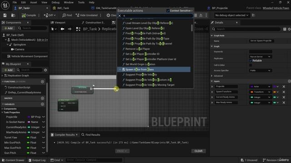Add new item in My Blueprint
The height and width of the screenshot is (163, 291).
[x=8, y=70]
